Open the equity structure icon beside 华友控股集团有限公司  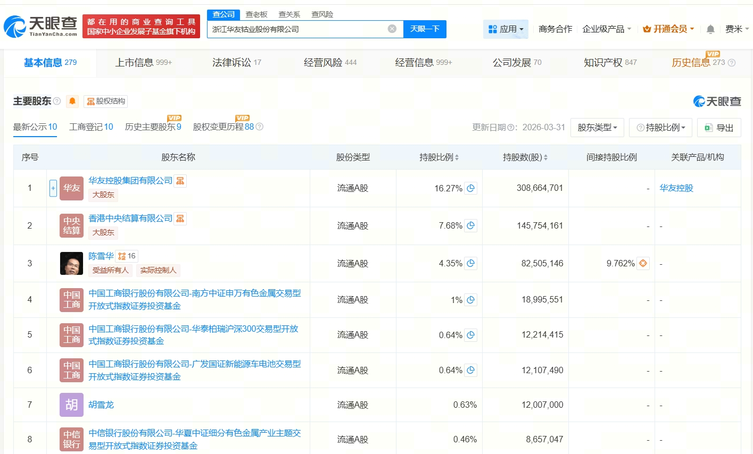[180, 181]
